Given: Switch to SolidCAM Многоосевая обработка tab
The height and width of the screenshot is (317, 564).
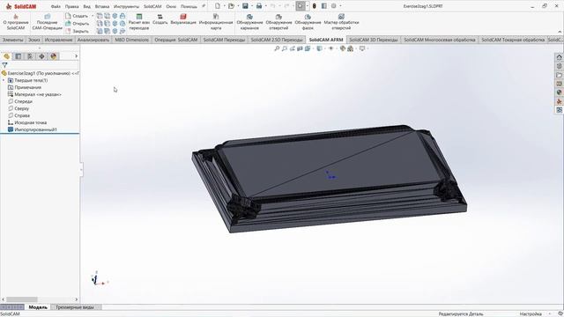Looking at the screenshot, I should 440,40.
